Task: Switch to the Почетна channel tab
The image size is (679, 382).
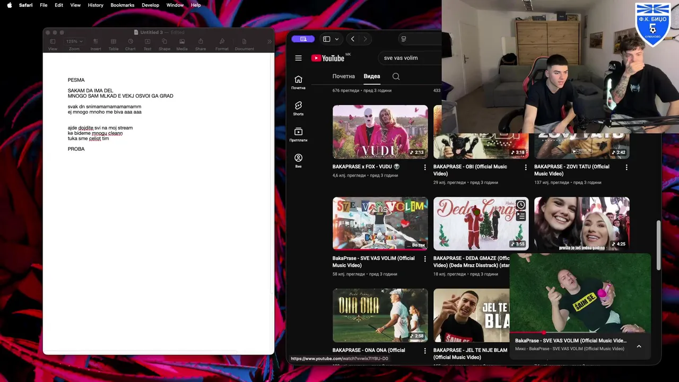Action: pos(344,76)
